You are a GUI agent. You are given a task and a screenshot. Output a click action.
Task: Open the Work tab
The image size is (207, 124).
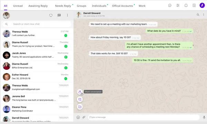[x=142, y=6]
